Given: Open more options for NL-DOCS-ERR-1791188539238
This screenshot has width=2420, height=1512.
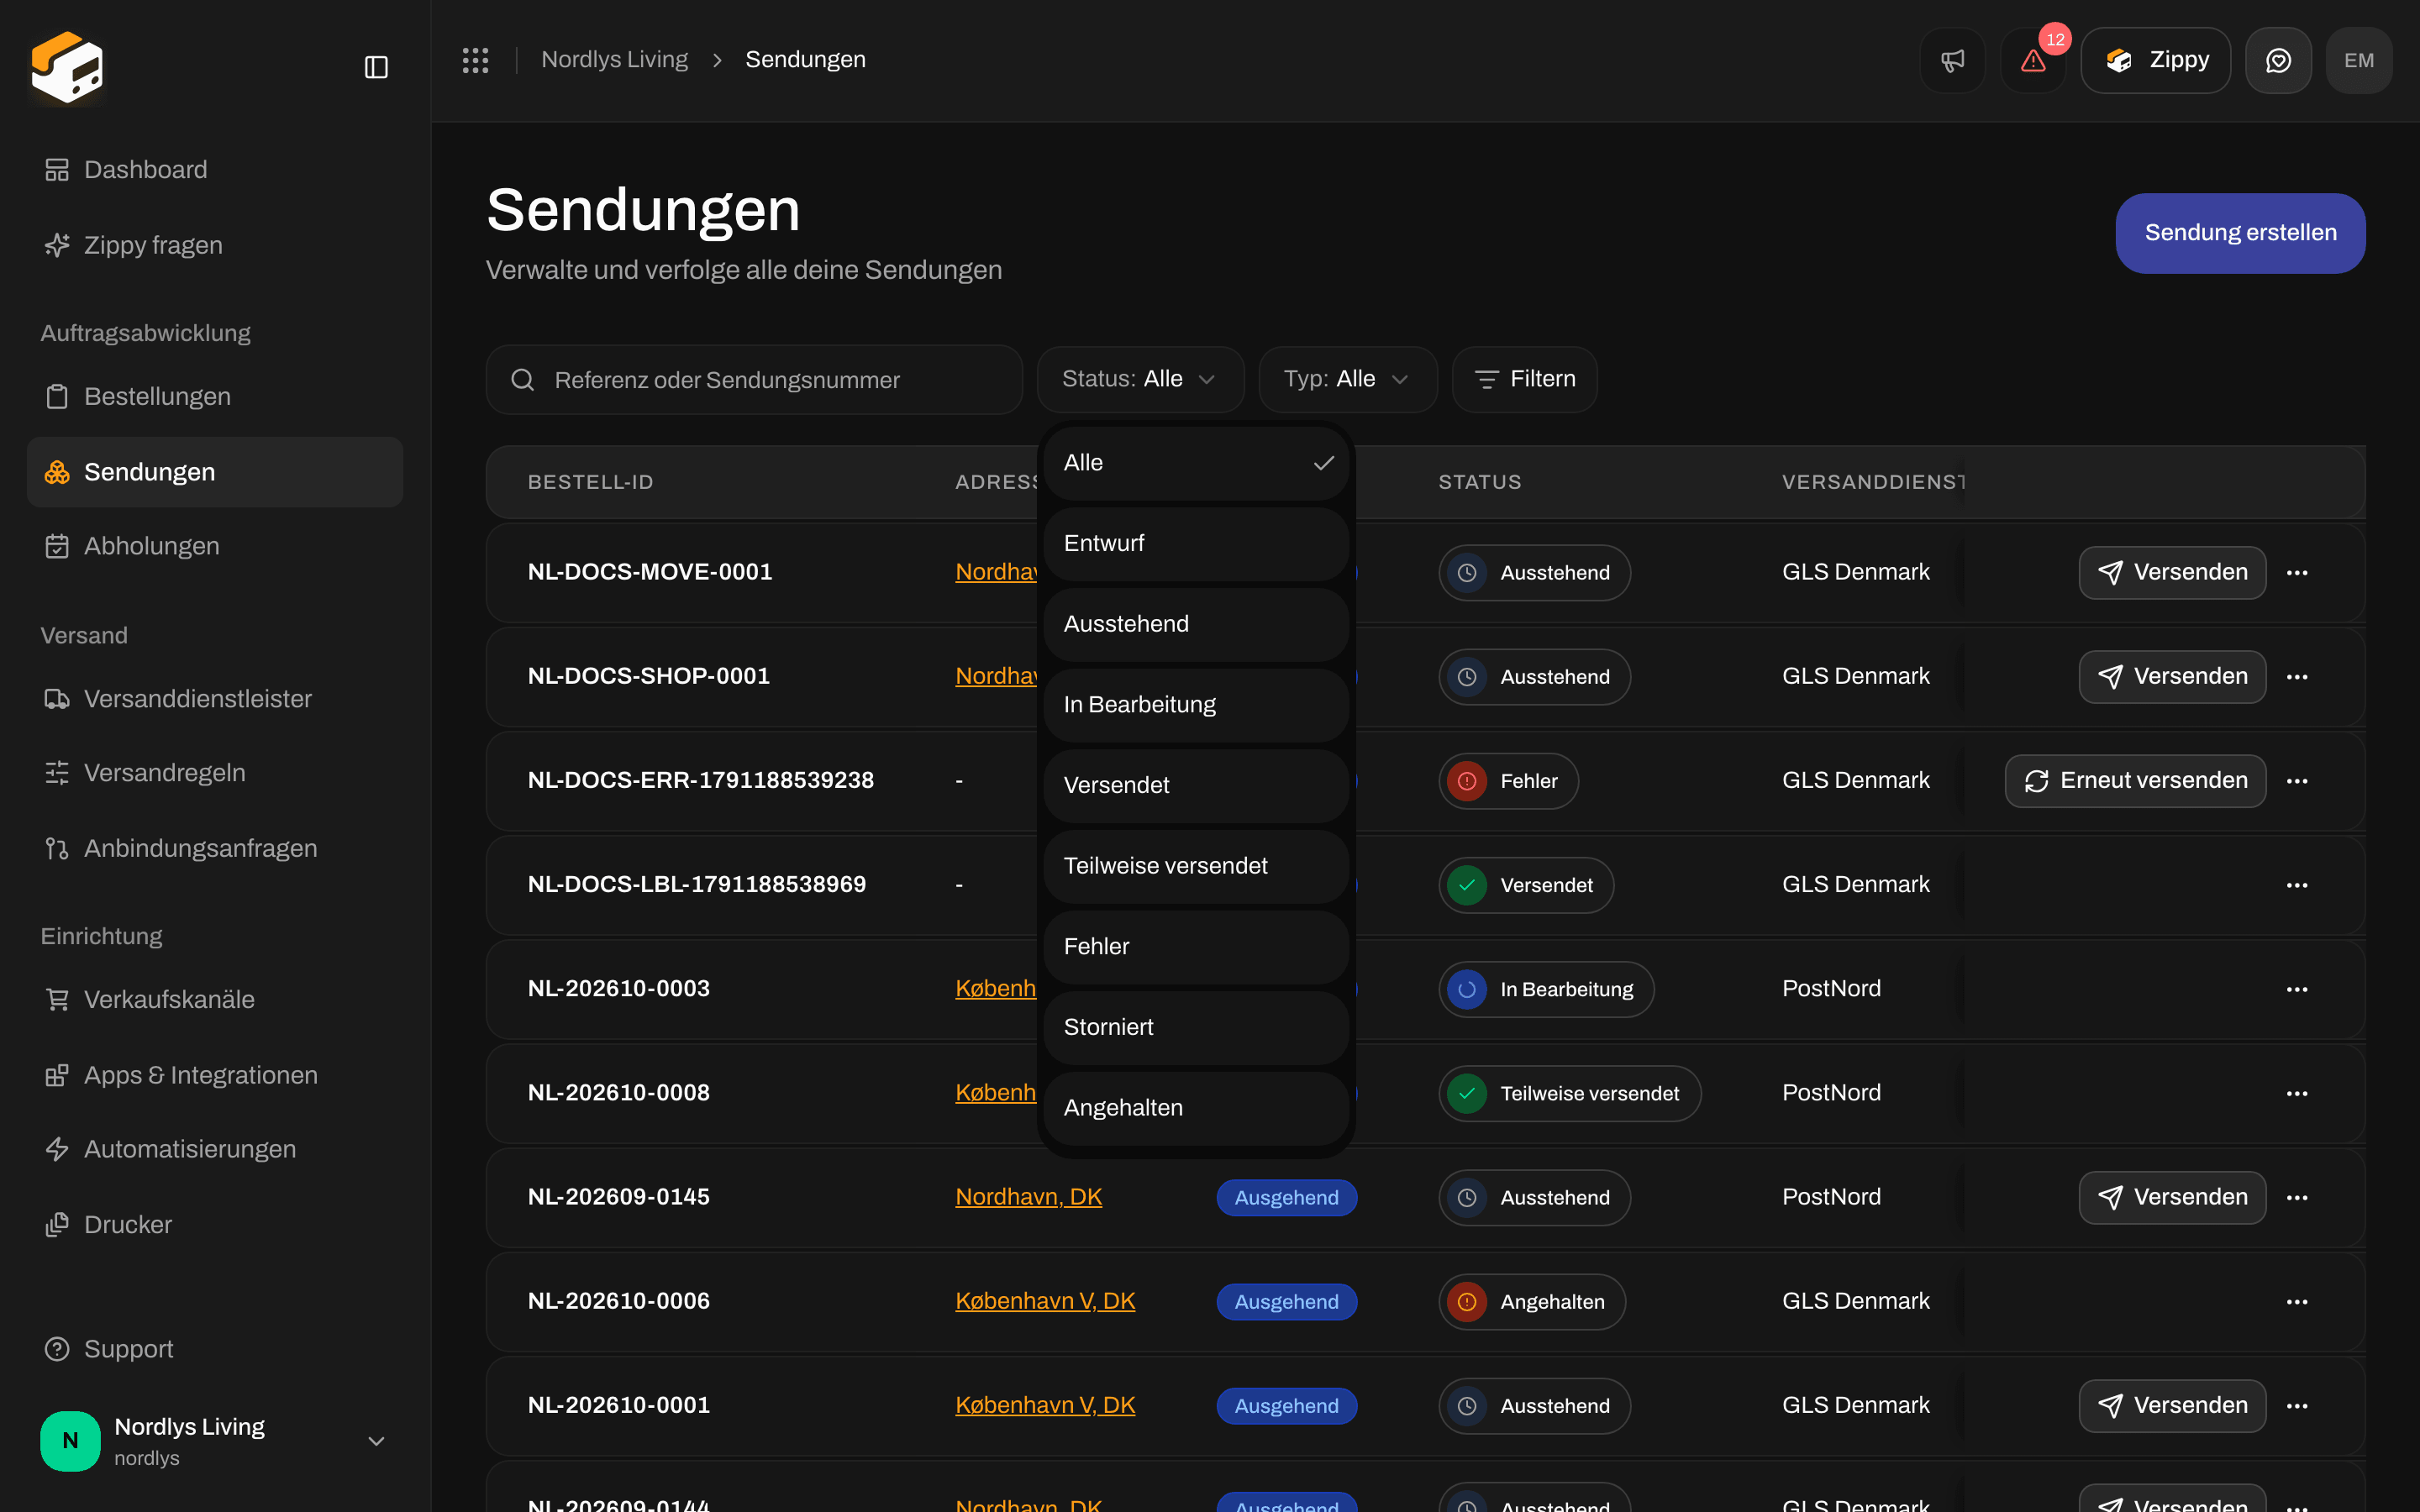Looking at the screenshot, I should [x=2297, y=780].
